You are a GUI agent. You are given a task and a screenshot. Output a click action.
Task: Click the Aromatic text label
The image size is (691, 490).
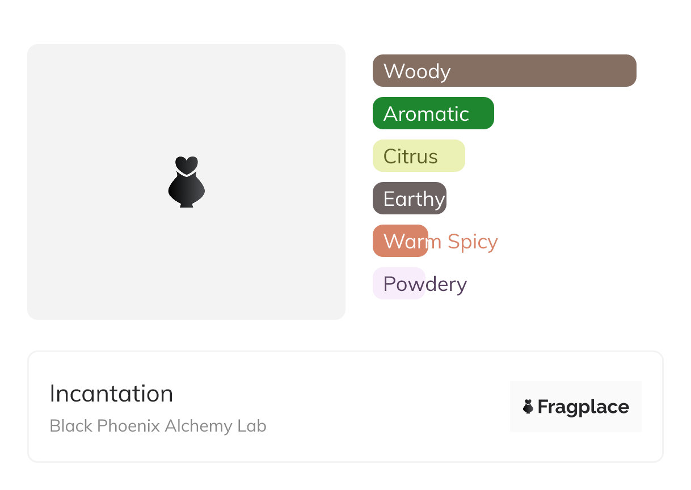(x=426, y=114)
